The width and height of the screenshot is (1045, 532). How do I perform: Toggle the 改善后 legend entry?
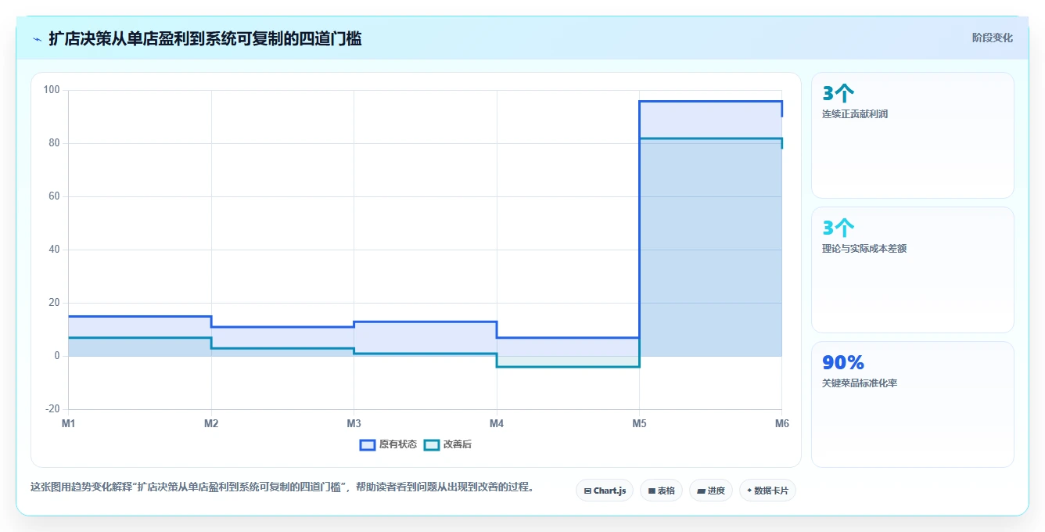coord(447,444)
